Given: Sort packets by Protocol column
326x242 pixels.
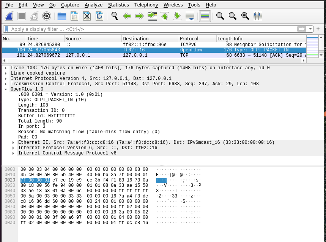Looking at the screenshot, I should (198, 38).
